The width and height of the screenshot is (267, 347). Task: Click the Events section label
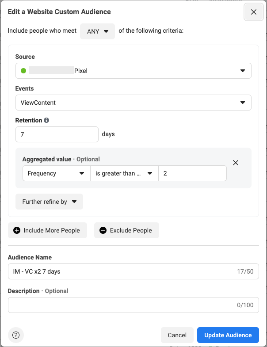coord(24,88)
